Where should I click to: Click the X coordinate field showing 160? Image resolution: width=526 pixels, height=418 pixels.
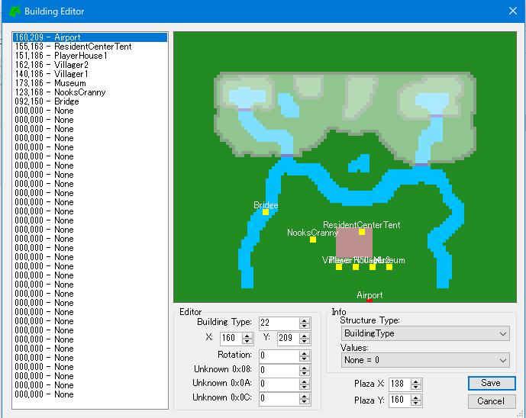pos(231,339)
